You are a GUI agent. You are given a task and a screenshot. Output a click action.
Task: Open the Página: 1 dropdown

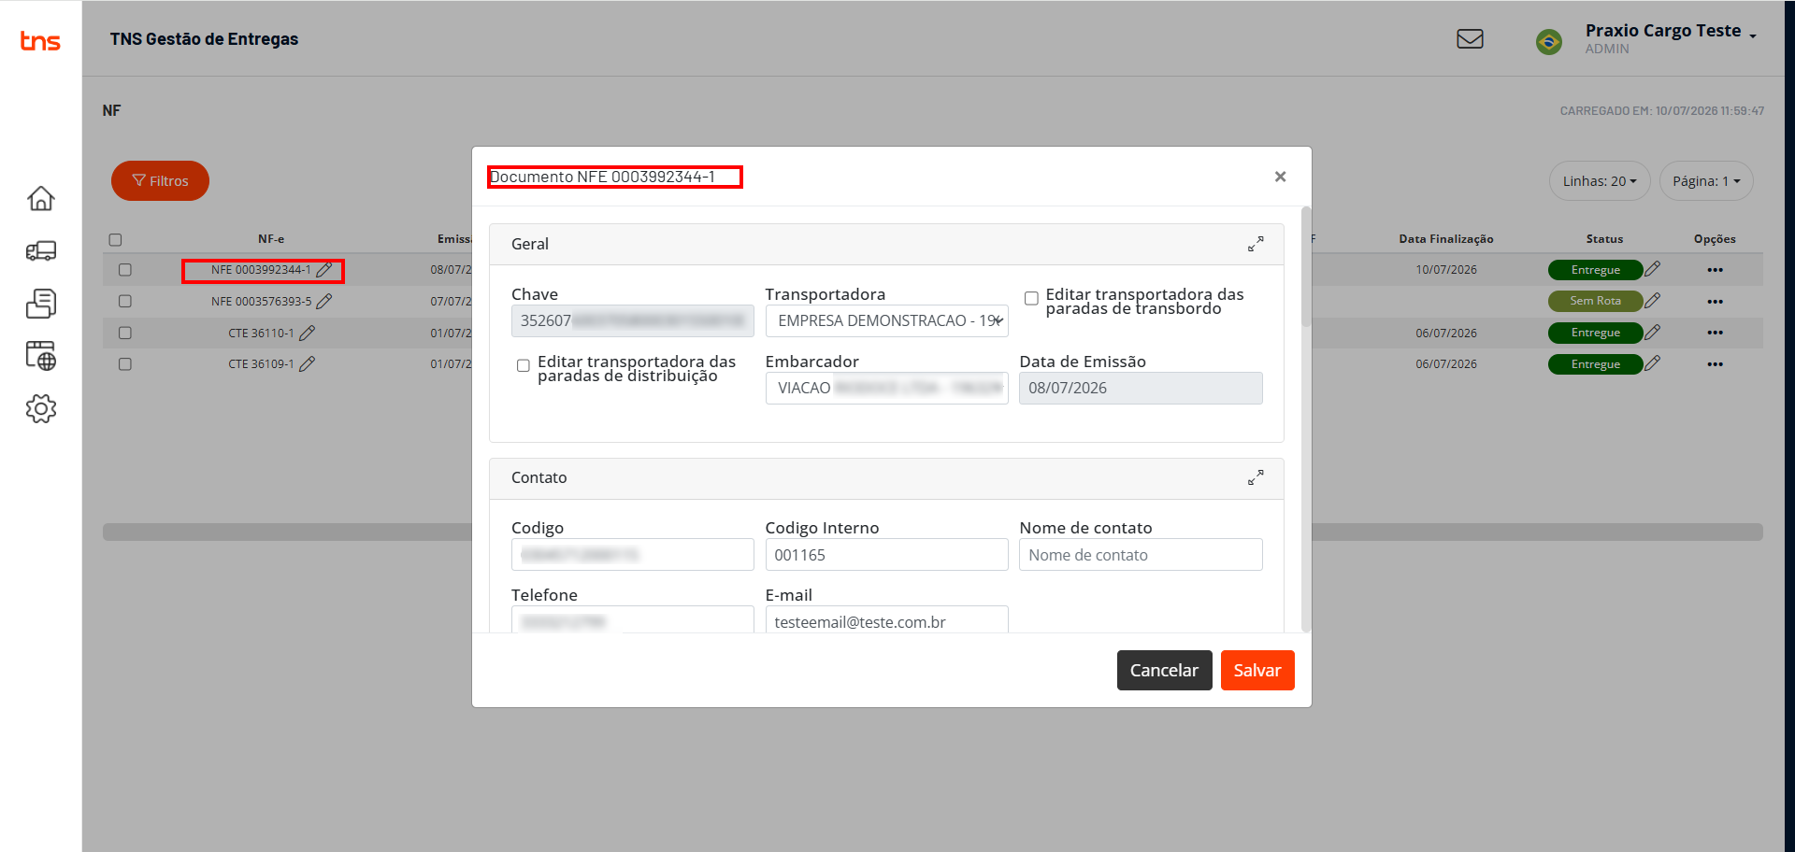tap(1706, 181)
